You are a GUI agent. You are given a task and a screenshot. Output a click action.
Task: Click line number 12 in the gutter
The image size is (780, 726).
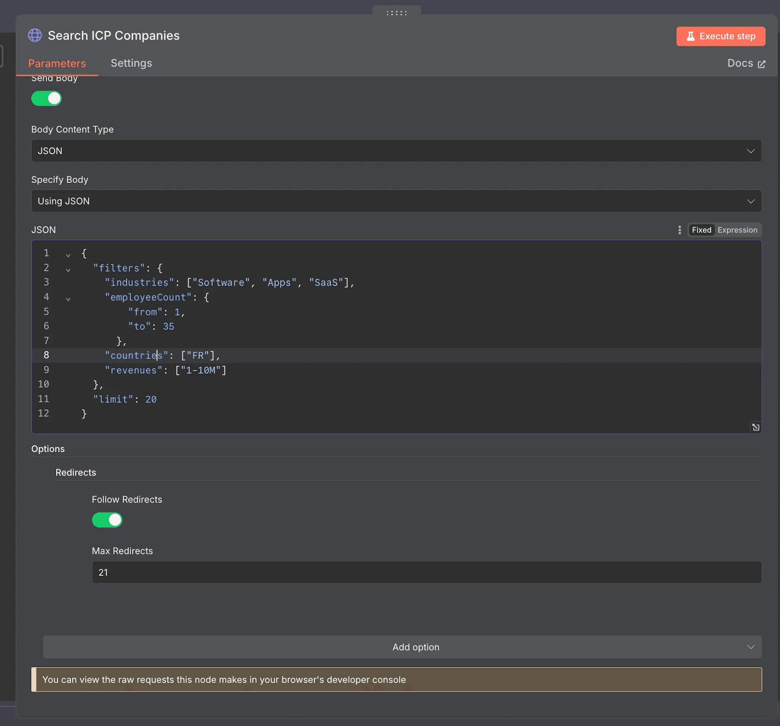pos(43,413)
